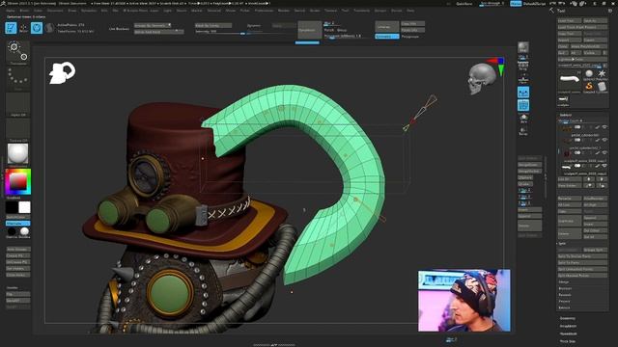Open the Document menu
Screen dimensions: 618x347
click(55, 11)
